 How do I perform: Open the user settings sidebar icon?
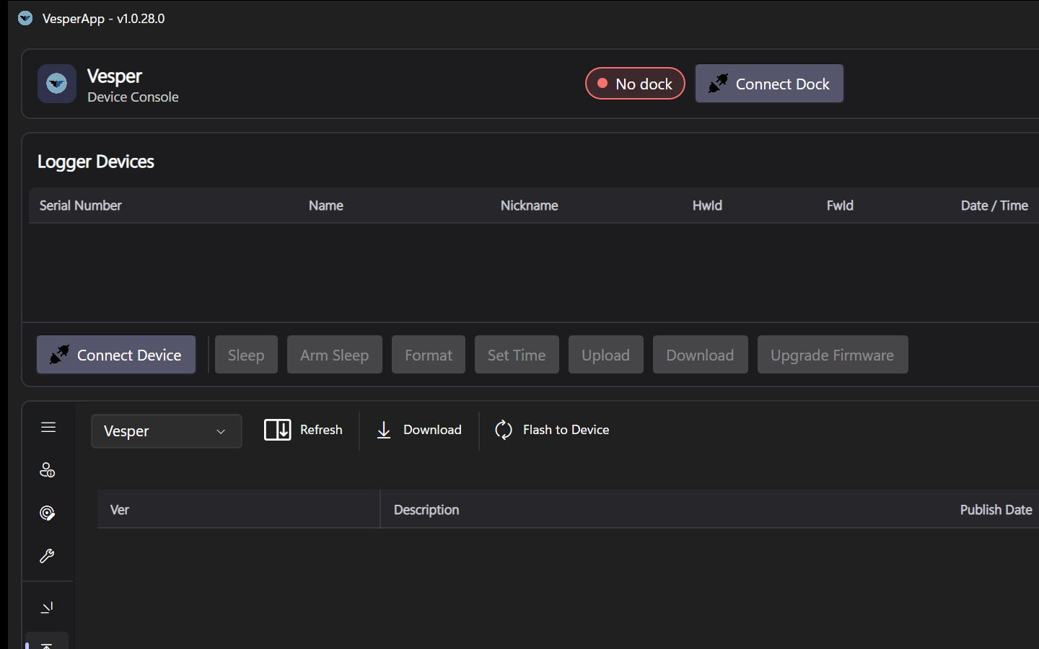pyautogui.click(x=48, y=470)
